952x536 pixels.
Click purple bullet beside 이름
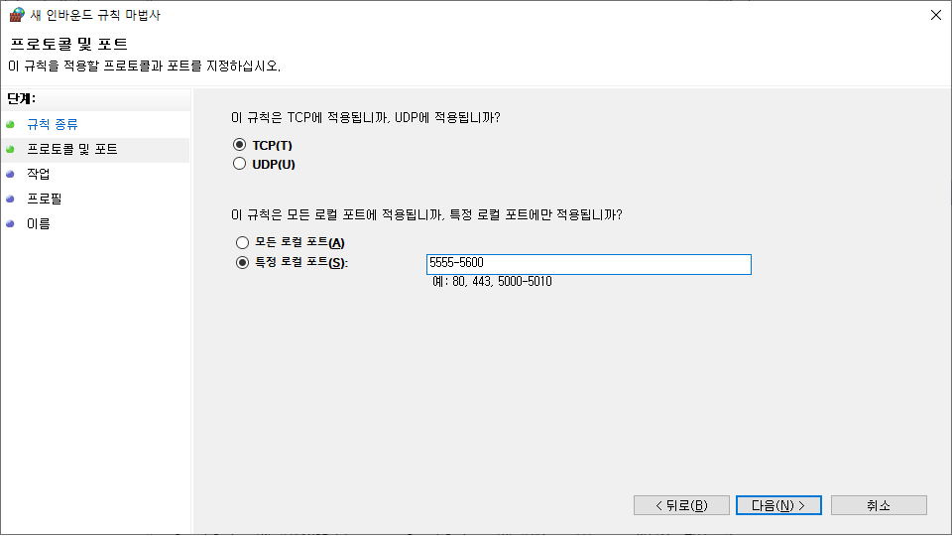[x=10, y=223]
